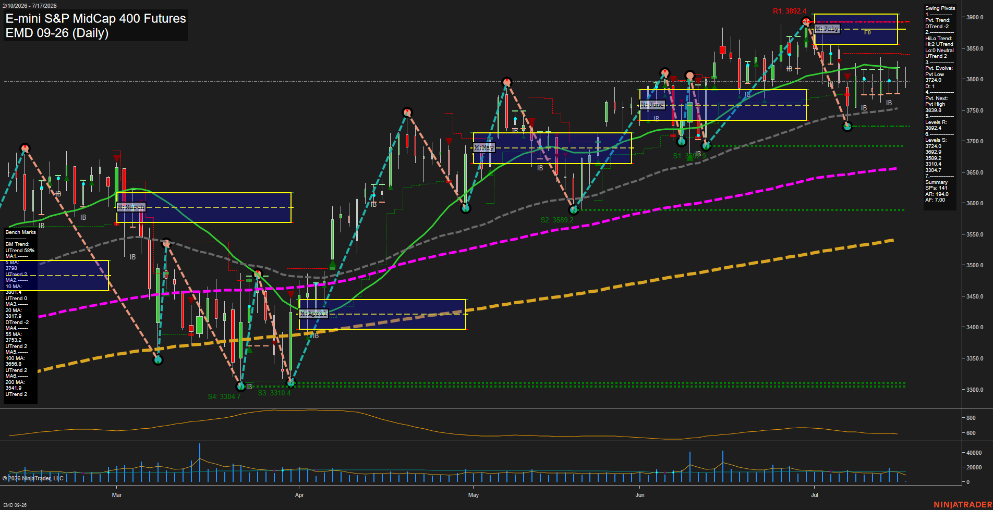Click the 3817.9 moving average value
Viewport: 993px width, 510px height.
[x=14, y=316]
